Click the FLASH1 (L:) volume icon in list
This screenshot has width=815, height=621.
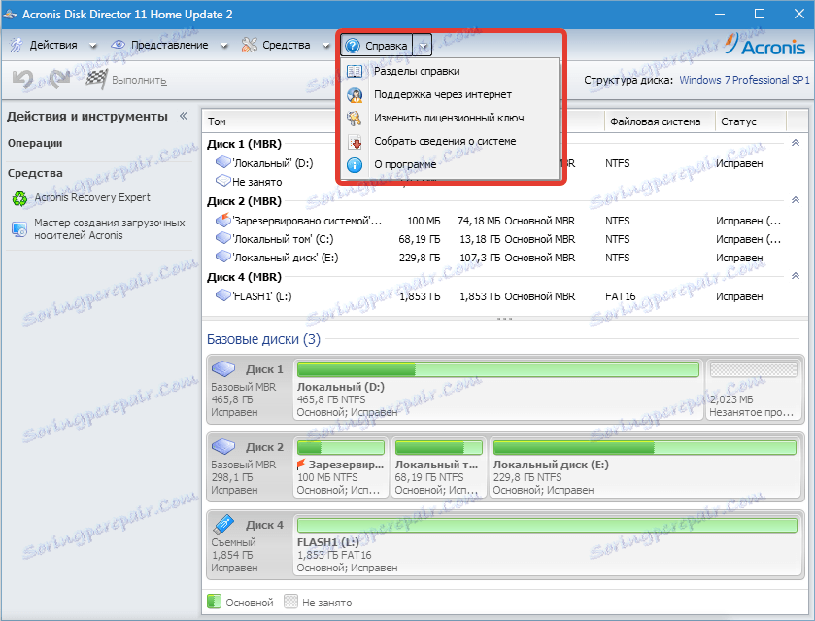[223, 295]
